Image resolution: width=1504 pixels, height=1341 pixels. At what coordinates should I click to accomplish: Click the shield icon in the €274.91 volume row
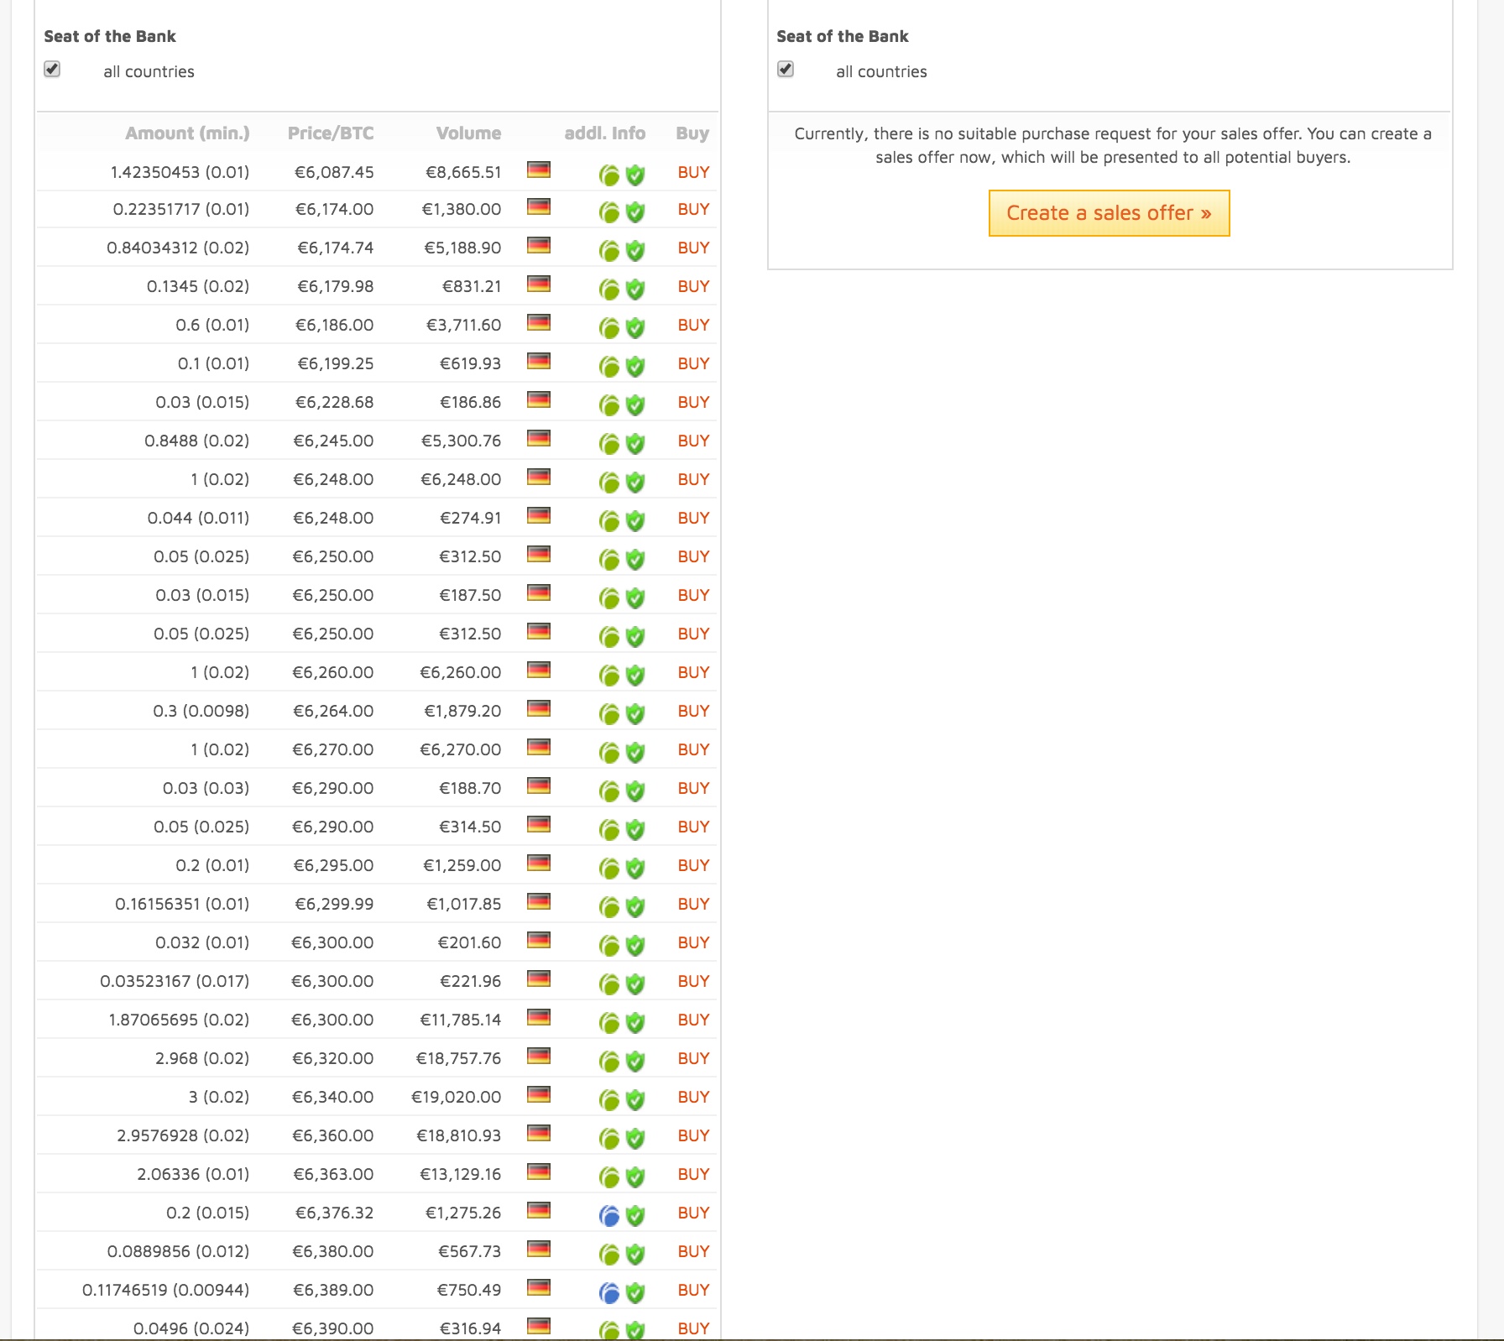coord(635,521)
